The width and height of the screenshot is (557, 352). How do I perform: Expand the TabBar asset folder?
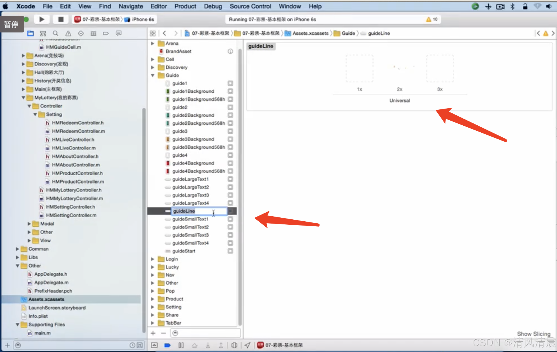pyautogui.click(x=153, y=323)
